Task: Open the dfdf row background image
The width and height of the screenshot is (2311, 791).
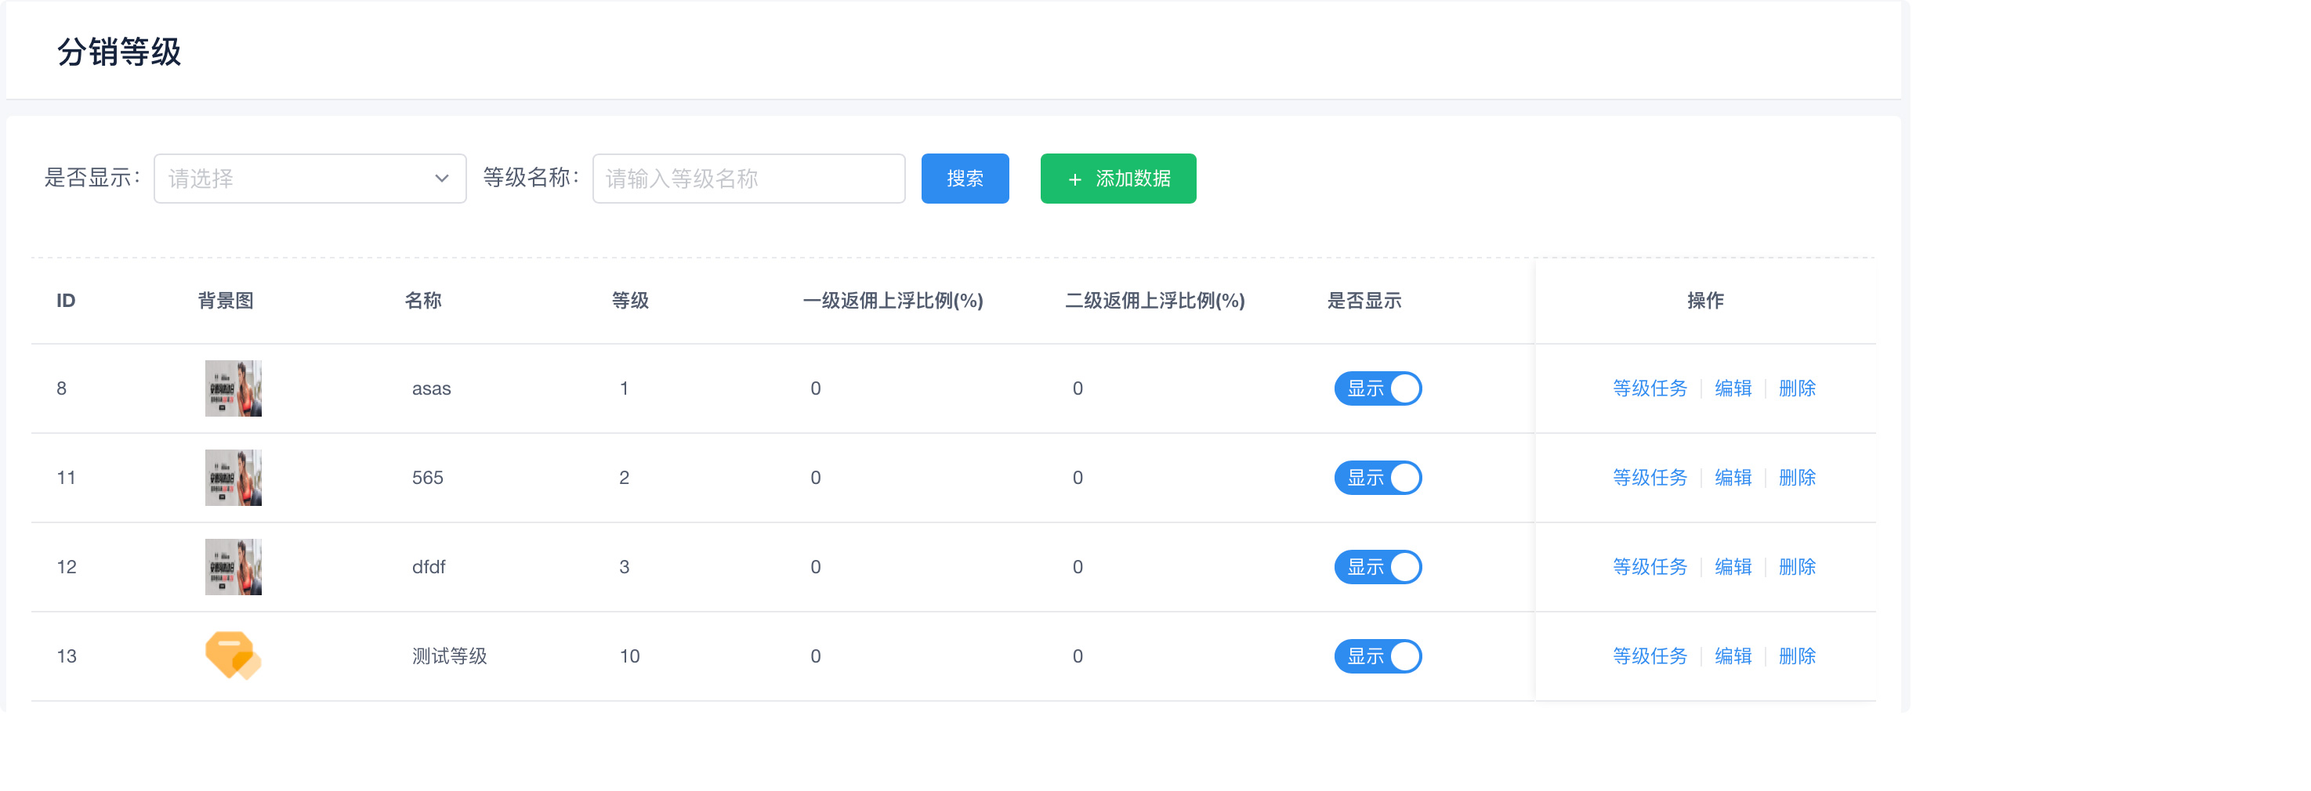Action: click(234, 567)
